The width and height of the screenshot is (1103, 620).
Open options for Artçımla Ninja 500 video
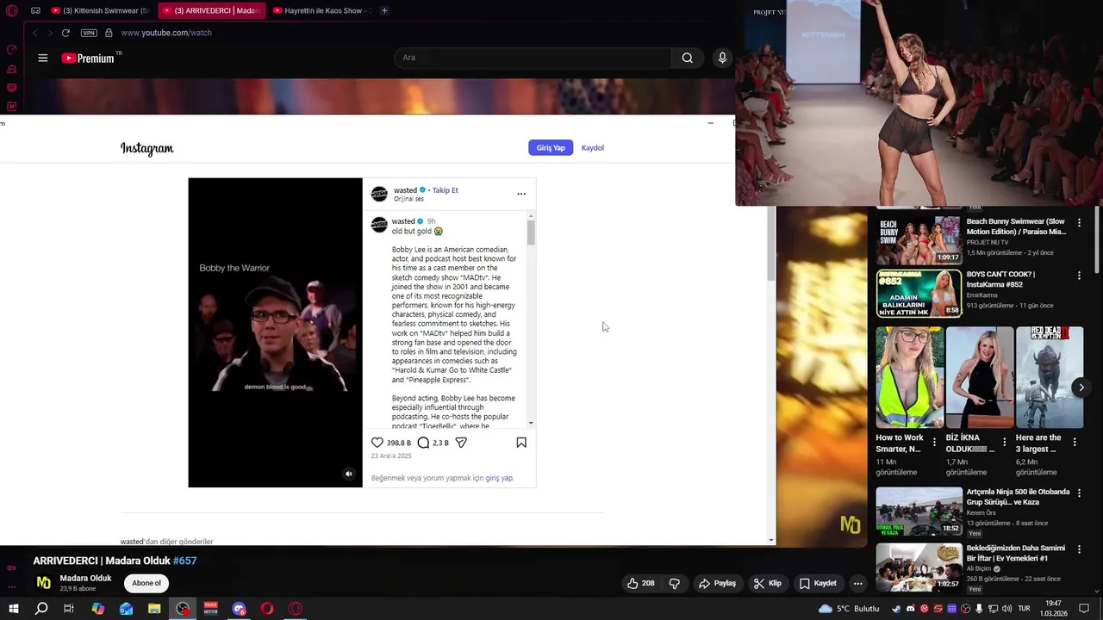[1079, 493]
